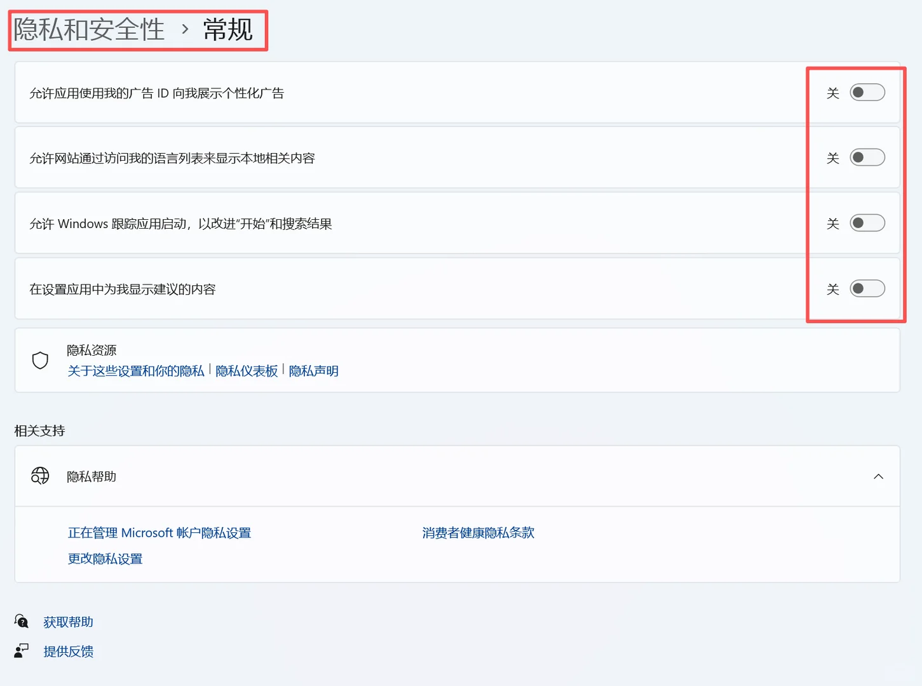922x686 pixels.
Task: Click the 更改隐私设置 link
Action: click(105, 558)
